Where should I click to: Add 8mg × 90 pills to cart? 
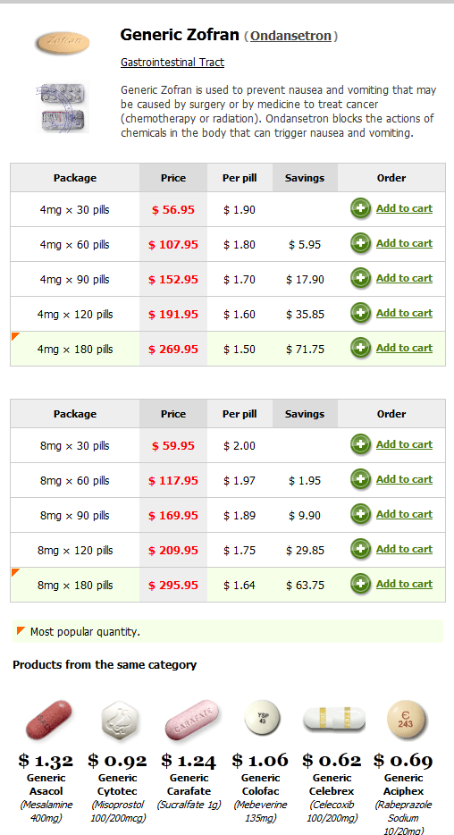point(404,514)
